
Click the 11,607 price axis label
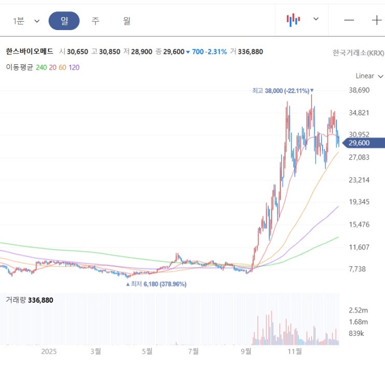(359, 247)
